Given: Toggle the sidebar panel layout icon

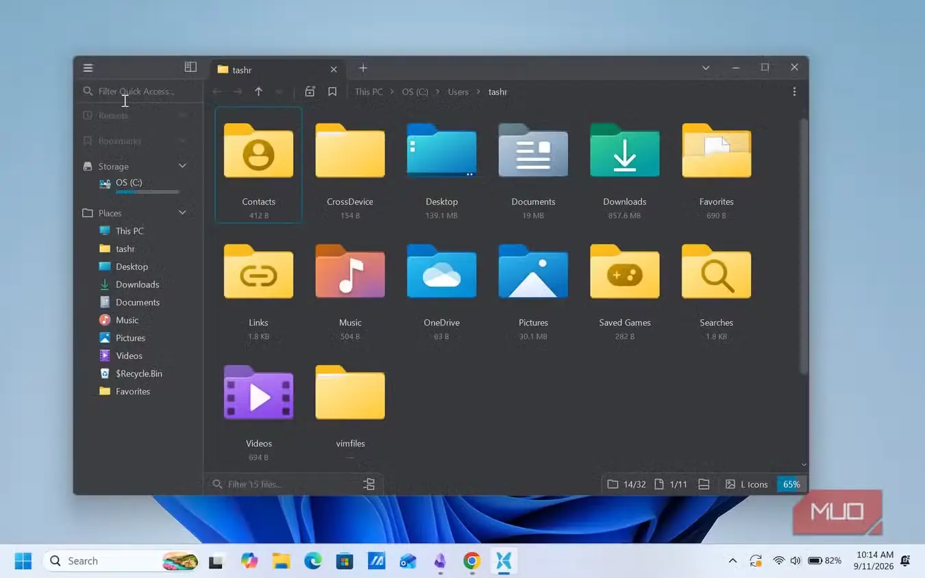Looking at the screenshot, I should (x=190, y=67).
